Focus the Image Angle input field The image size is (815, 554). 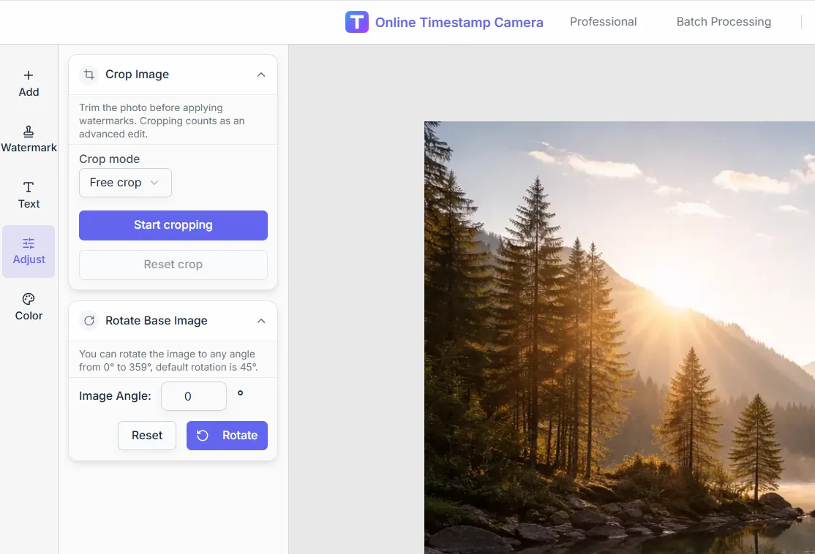[193, 396]
